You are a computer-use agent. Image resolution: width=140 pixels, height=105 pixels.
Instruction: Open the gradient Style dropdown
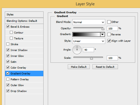[89, 41]
